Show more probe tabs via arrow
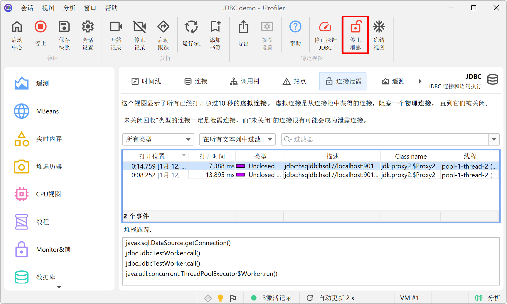Viewport: 507px width, 304px height. (420, 81)
